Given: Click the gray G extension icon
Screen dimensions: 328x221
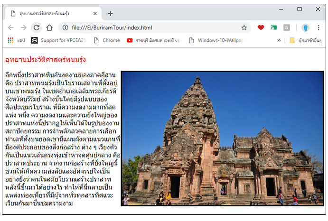Looking at the screenshot, I should coord(287,28).
